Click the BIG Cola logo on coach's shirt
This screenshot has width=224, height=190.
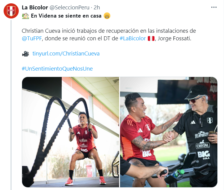204,155
